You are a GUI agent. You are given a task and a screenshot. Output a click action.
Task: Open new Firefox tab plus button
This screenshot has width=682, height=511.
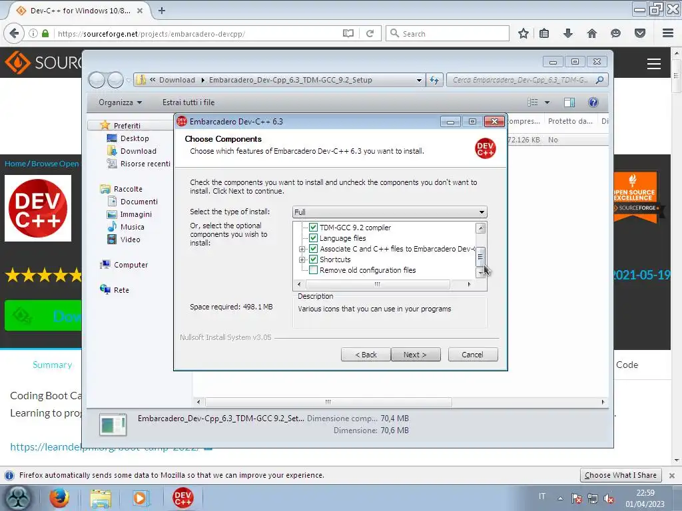[162, 11]
